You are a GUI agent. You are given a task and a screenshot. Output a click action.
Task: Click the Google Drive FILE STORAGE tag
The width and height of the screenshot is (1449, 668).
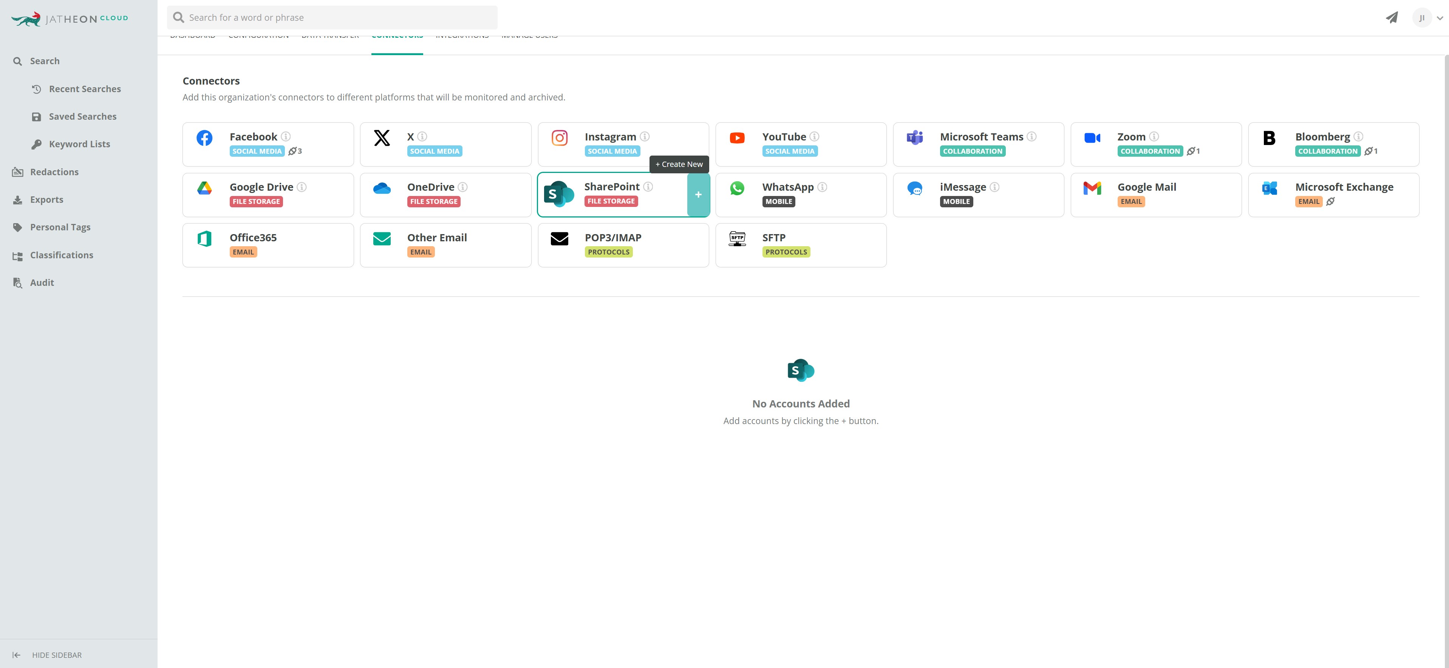256,202
